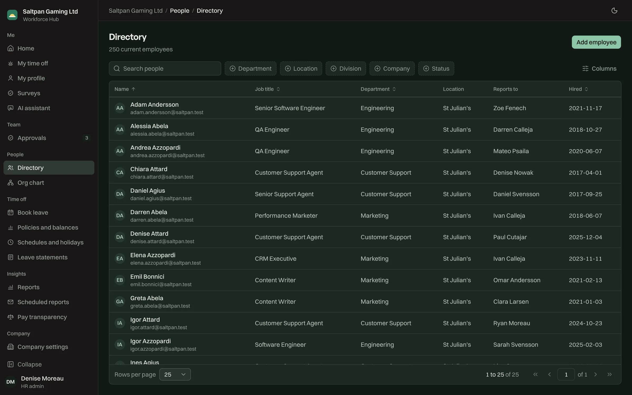Click Policies and balances chart icon
The height and width of the screenshot is (395, 632).
point(11,227)
